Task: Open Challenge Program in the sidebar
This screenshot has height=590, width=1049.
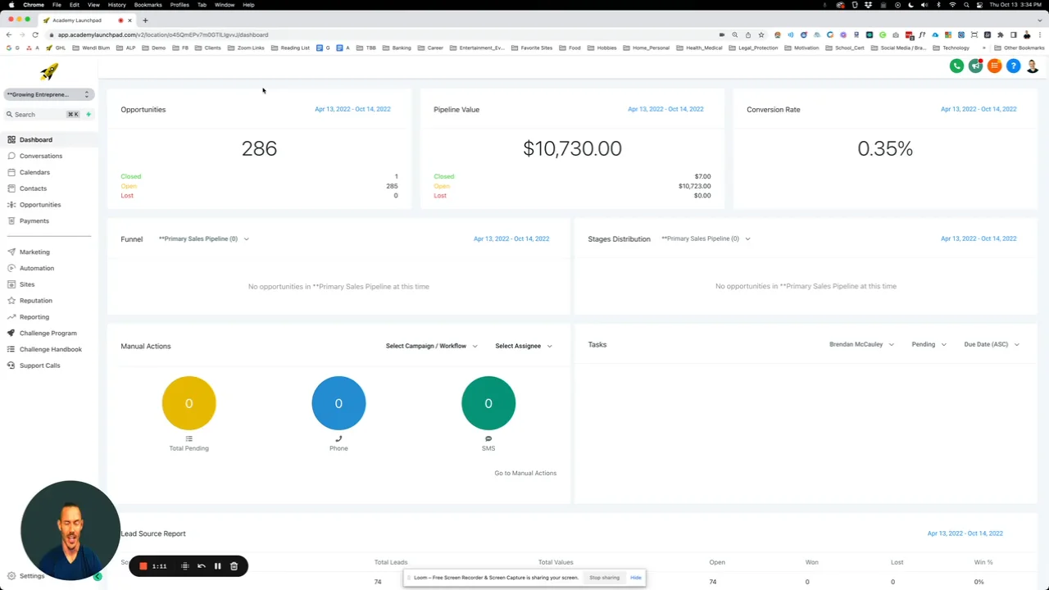Action: 48,334
